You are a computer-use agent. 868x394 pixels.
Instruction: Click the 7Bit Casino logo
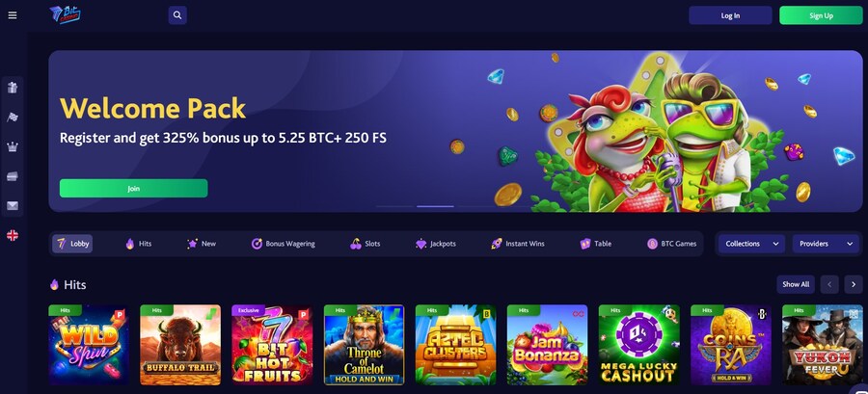coord(65,14)
